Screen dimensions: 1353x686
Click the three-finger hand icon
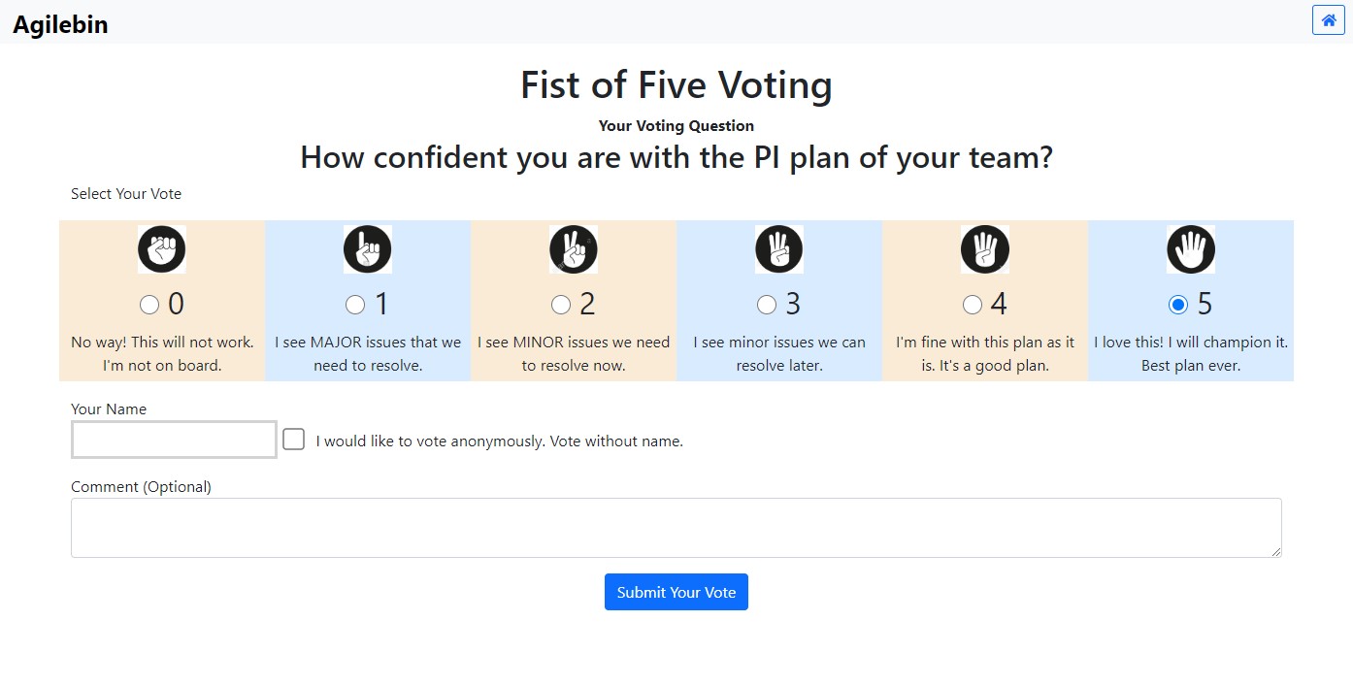click(x=778, y=249)
